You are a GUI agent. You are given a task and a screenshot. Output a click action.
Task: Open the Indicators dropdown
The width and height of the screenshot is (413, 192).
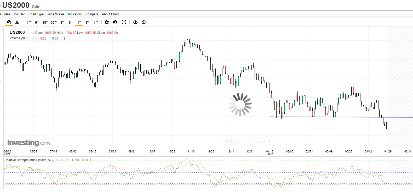pos(75,14)
